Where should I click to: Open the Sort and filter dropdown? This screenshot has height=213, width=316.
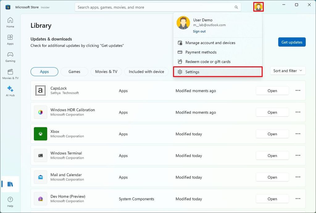287,71
